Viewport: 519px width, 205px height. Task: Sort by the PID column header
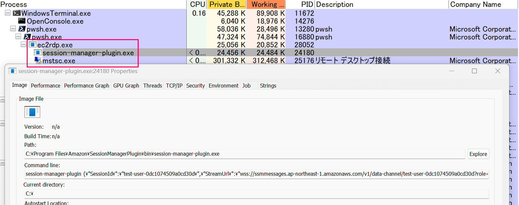(x=300, y=4)
